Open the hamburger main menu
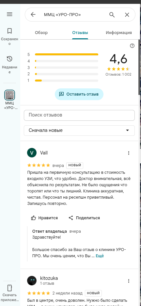Viewport: 141px width, 306px height. click(x=9, y=14)
